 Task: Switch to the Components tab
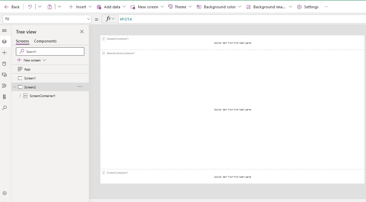pyautogui.click(x=45, y=41)
